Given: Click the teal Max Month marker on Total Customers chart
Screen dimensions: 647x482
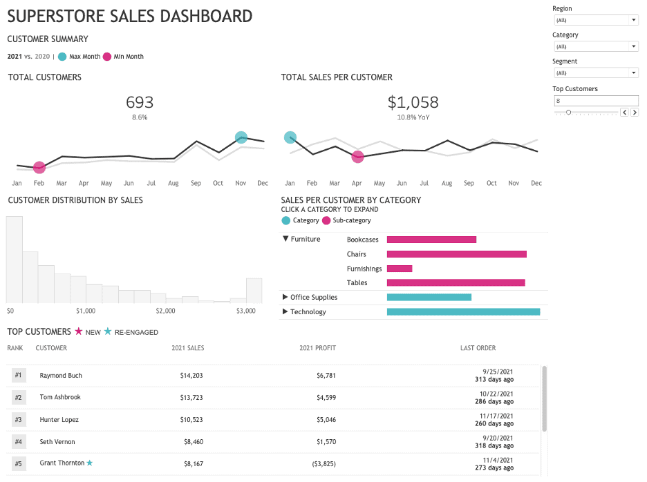Looking at the screenshot, I should click(x=241, y=137).
